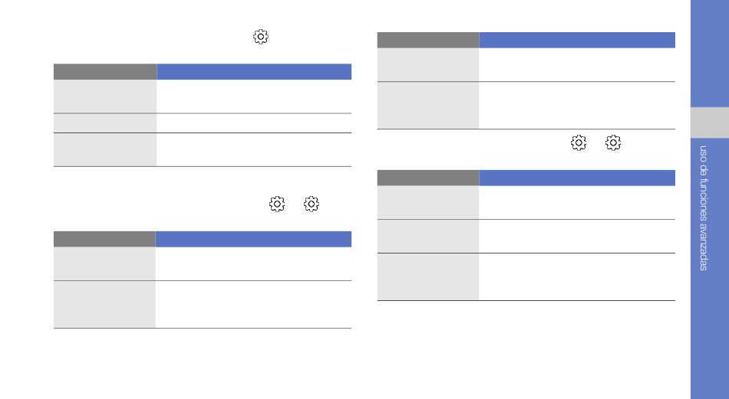This screenshot has height=399, width=729.
Task: Click the second gear icon above the lower-left table
Action: (312, 204)
